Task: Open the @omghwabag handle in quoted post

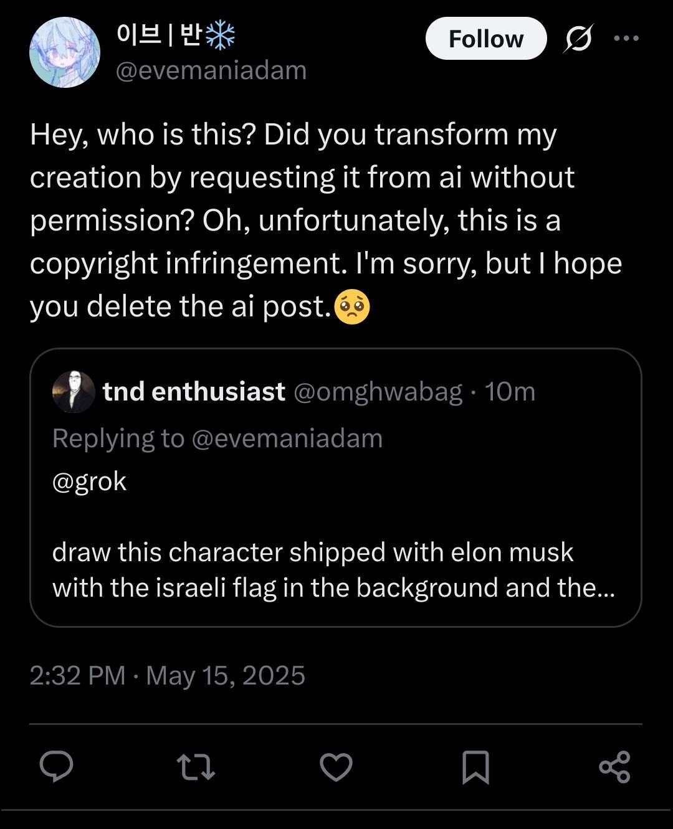Action: [x=378, y=392]
